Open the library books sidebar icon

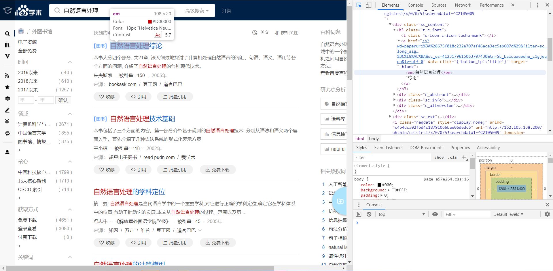(7, 45)
